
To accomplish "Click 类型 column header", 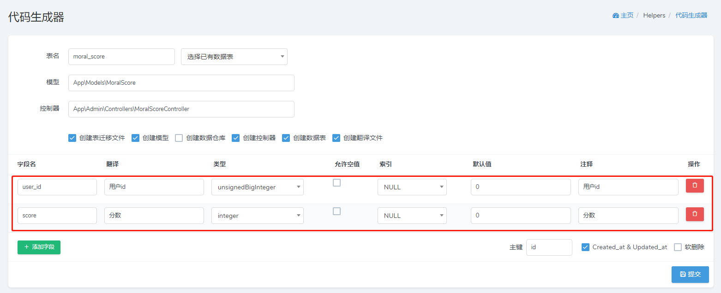I will click(219, 164).
